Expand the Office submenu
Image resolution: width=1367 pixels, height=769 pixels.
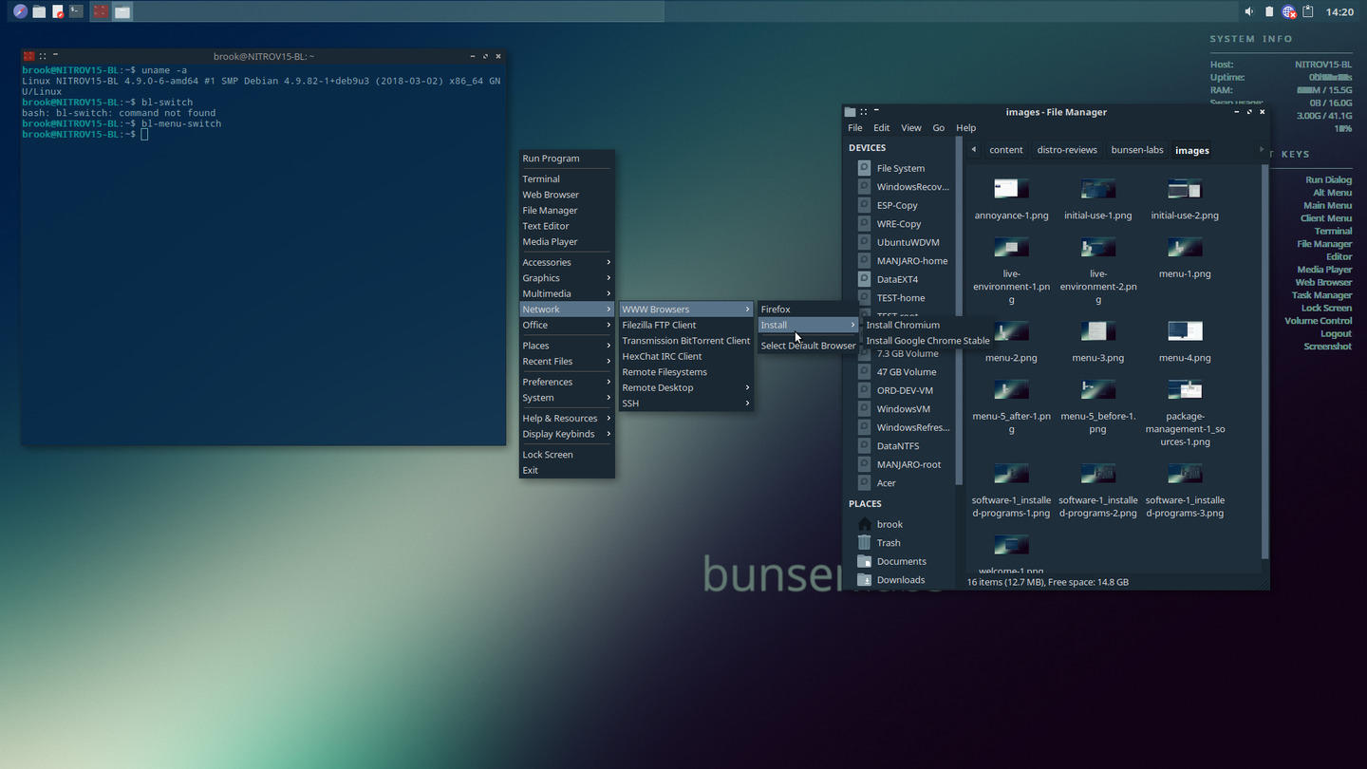click(x=567, y=325)
